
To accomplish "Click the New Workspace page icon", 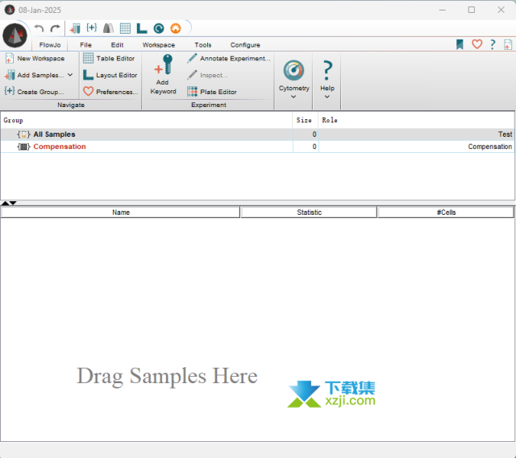I will [x=9, y=59].
